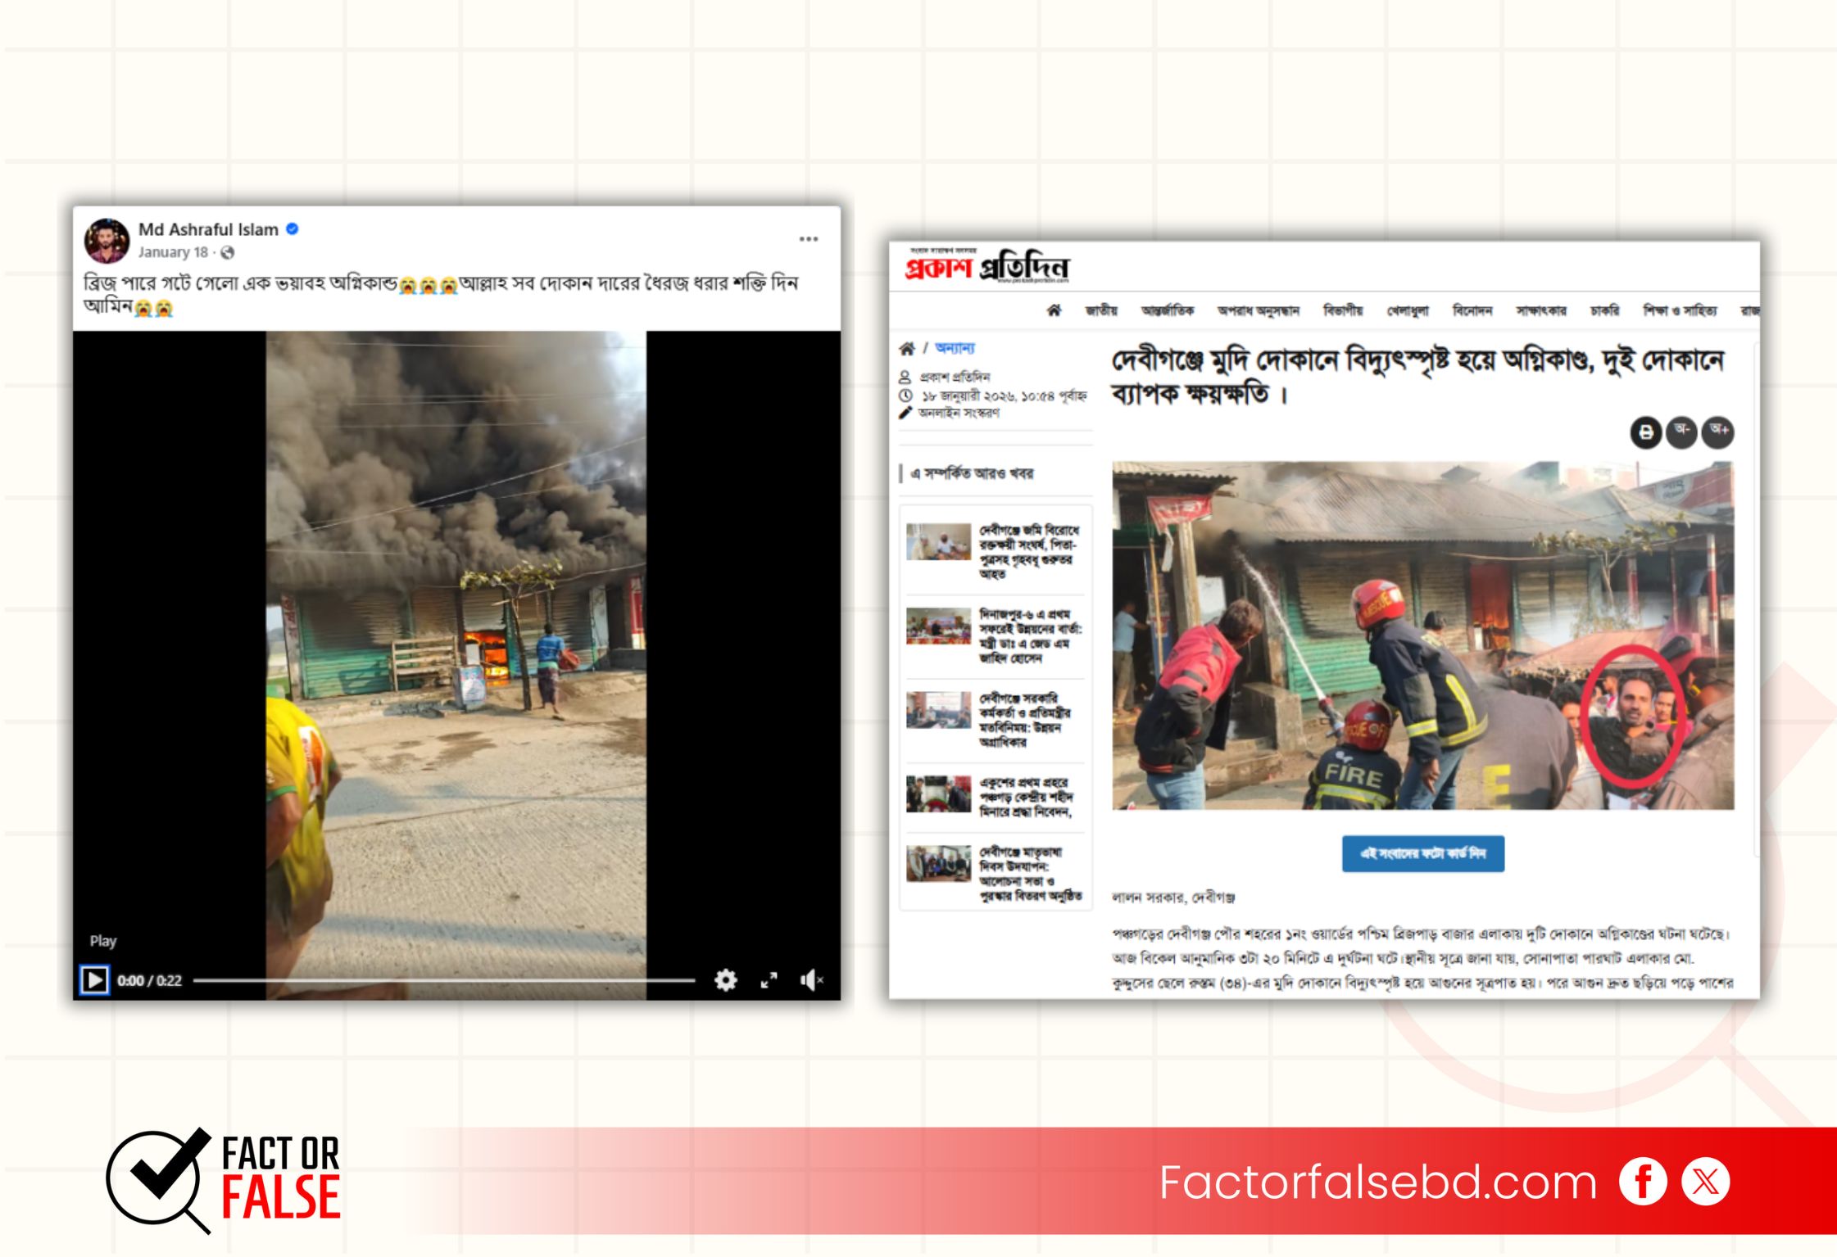Enter fullscreen on the video player
This screenshot has height=1257, width=1837.
(x=769, y=979)
